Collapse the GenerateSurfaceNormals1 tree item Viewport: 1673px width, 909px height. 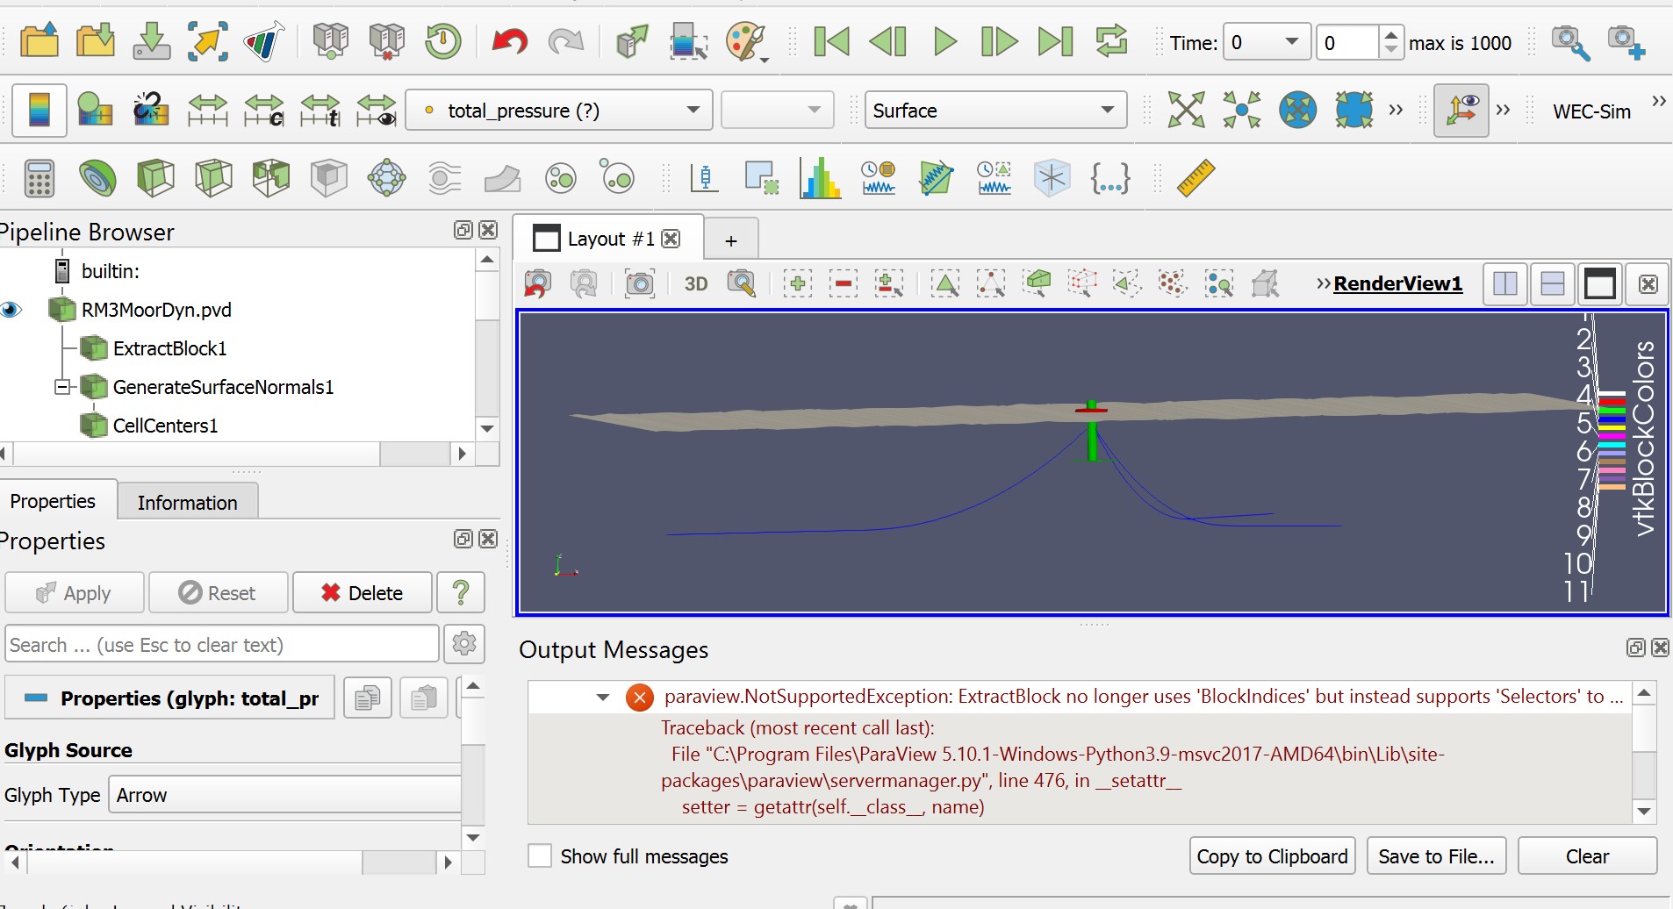click(x=62, y=387)
